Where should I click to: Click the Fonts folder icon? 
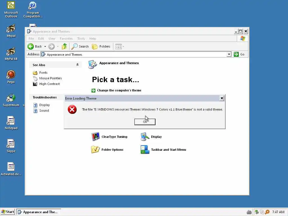(x=35, y=73)
